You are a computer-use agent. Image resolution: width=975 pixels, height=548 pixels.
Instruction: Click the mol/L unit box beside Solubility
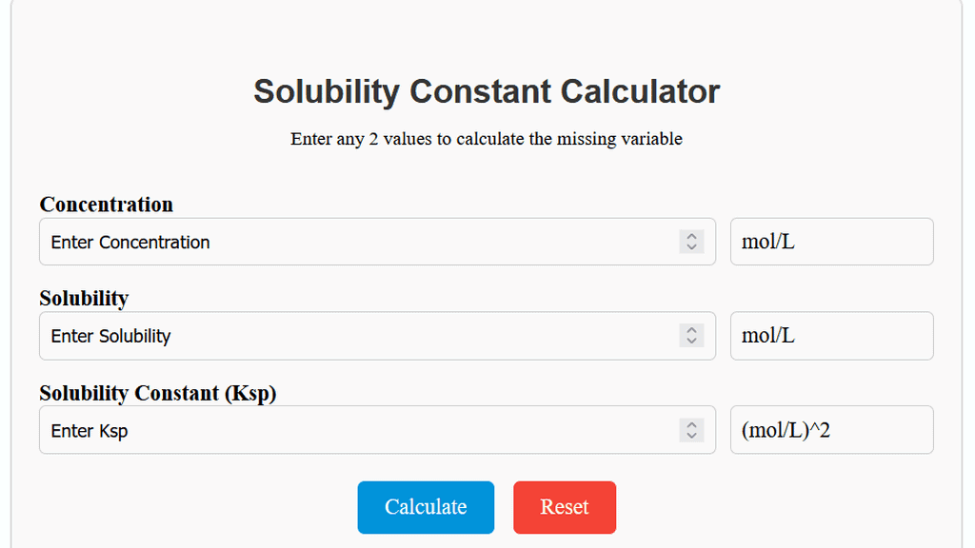click(x=831, y=336)
